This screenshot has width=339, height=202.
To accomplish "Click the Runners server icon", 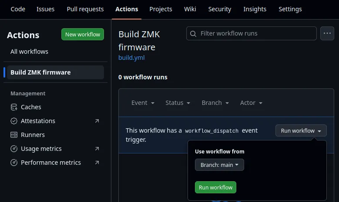I will click(x=14, y=135).
